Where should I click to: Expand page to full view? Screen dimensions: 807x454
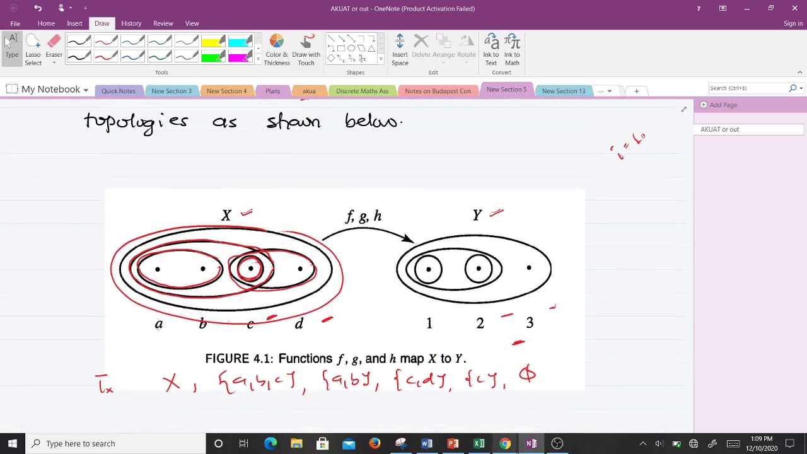(683, 110)
